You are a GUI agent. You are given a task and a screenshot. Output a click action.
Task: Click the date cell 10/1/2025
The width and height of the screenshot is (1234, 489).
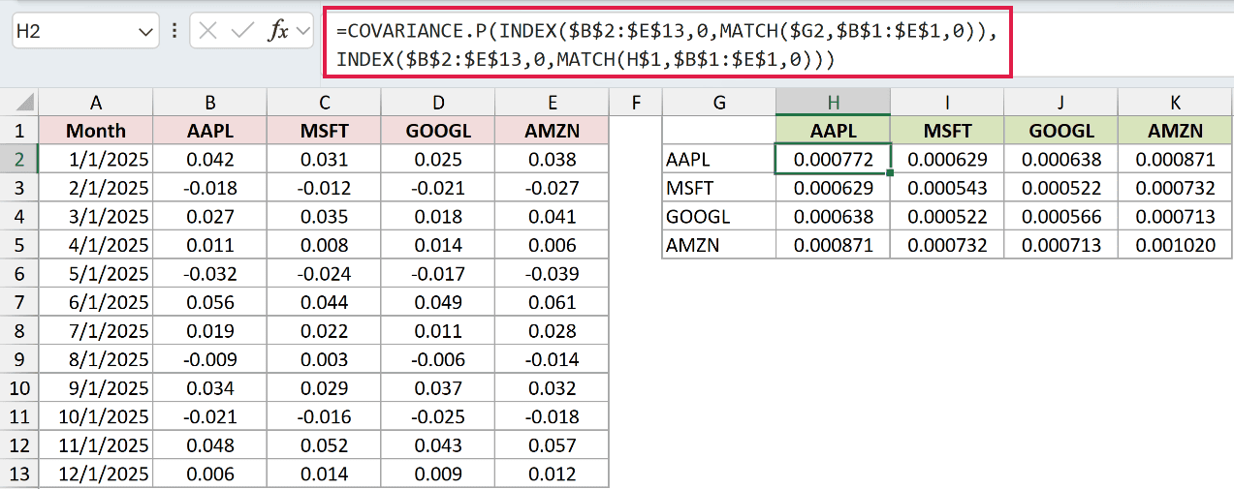coord(96,416)
